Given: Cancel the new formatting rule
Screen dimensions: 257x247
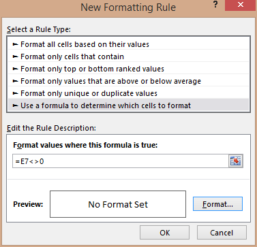Looking at the screenshot, I should tap(222, 233).
